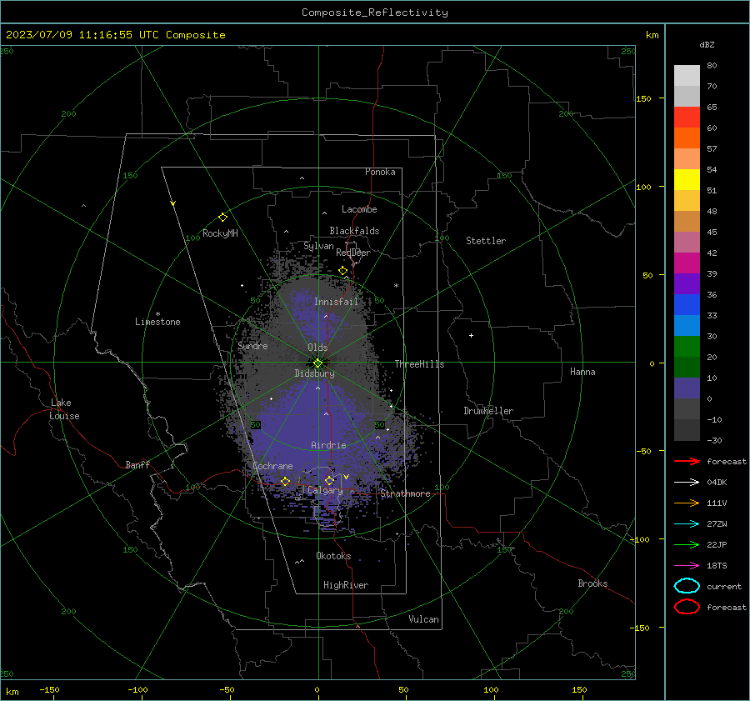This screenshot has height=701, width=750.
Task: Click the white plus marker east of ThreeHills
Action: coord(471,335)
